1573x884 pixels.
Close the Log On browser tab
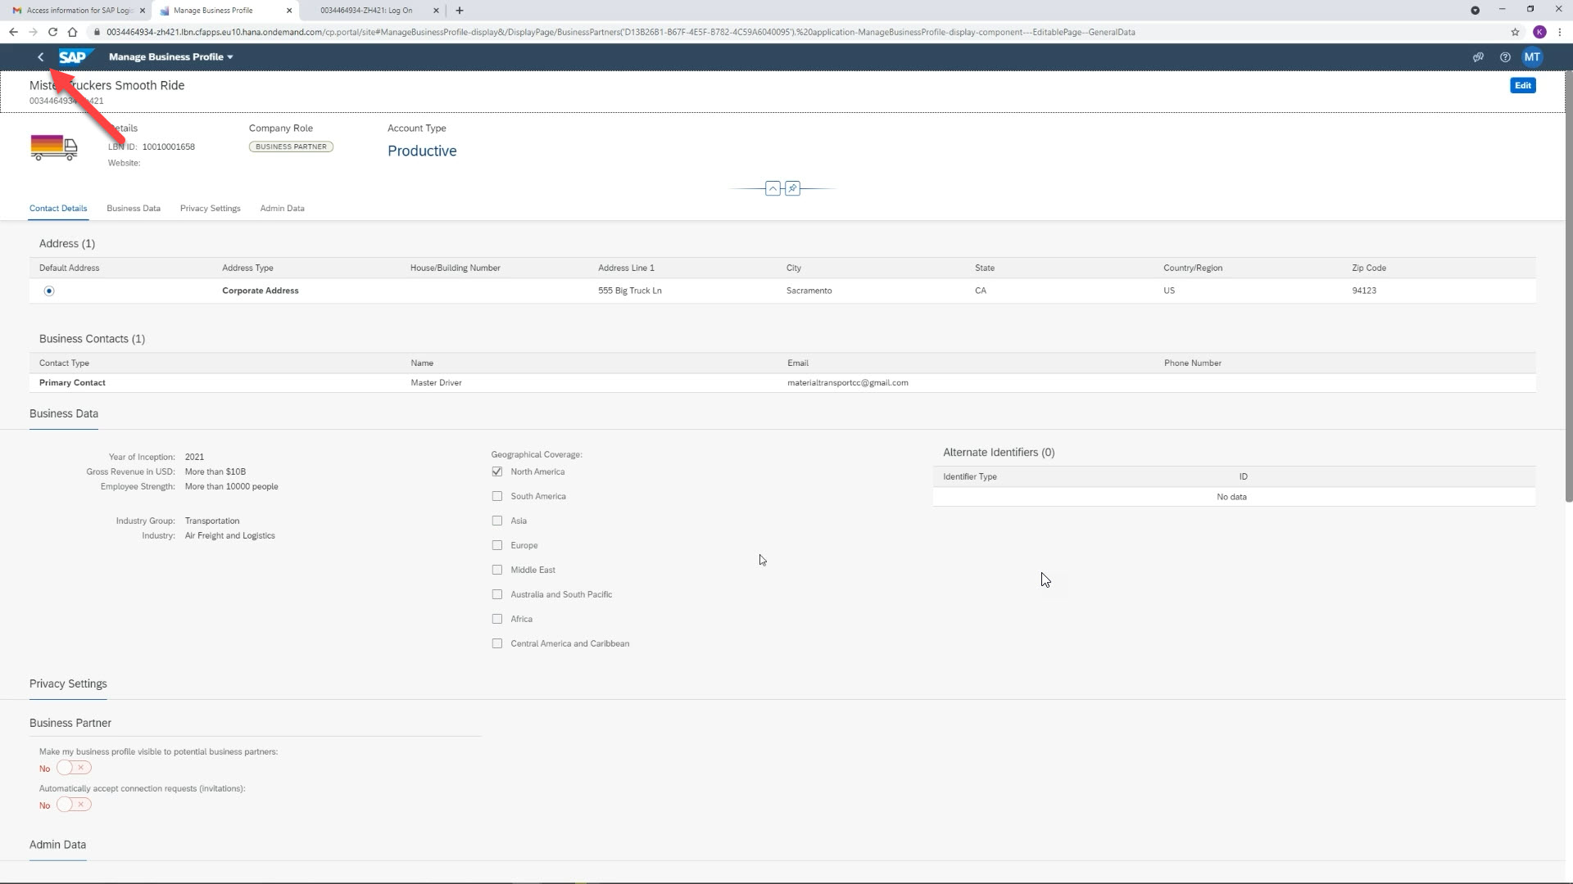pyautogui.click(x=436, y=11)
